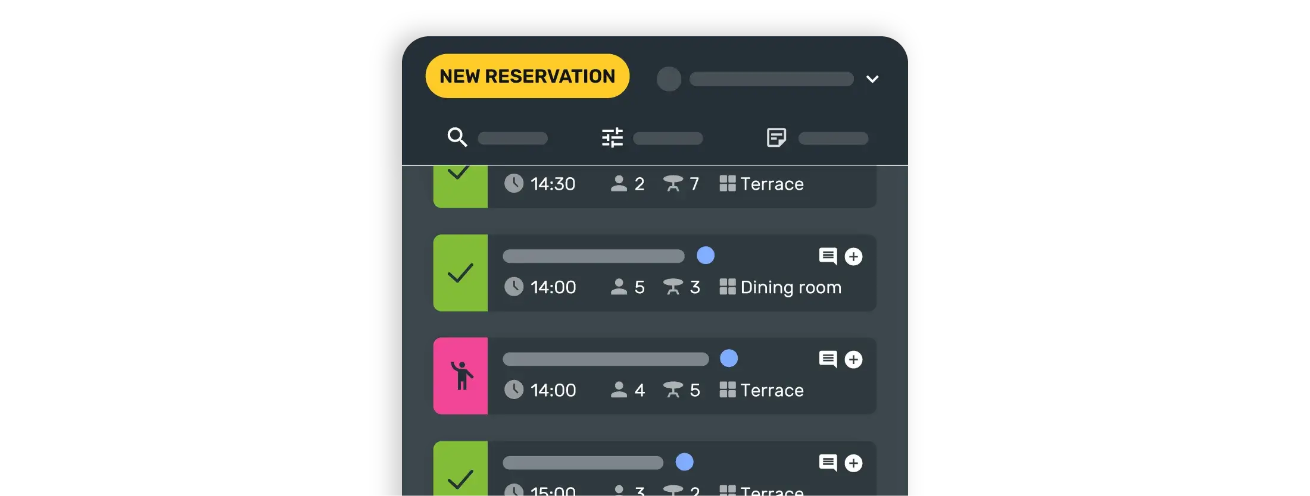Toggle the pink walk-in status on 14:00 Terrace
Image resolution: width=1310 pixels, height=496 pixels.
pos(460,376)
